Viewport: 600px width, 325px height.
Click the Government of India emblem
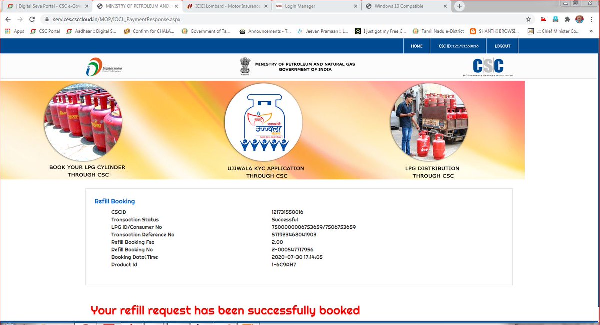click(x=244, y=67)
